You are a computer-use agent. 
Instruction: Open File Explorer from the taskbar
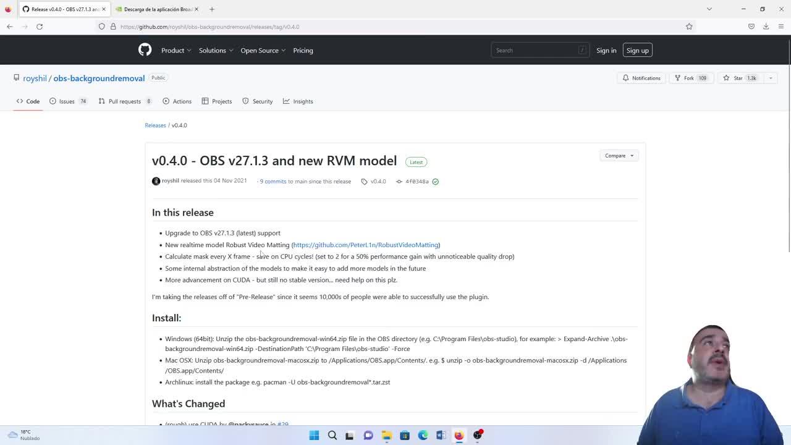pyautogui.click(x=386, y=435)
